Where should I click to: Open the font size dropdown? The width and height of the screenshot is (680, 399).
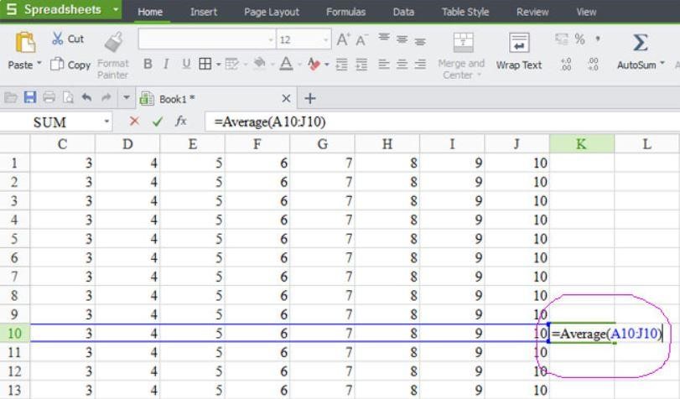coord(326,40)
